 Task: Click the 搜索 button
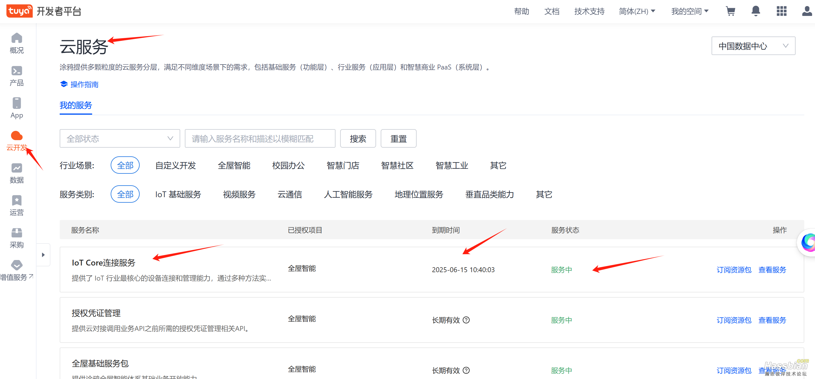click(358, 138)
